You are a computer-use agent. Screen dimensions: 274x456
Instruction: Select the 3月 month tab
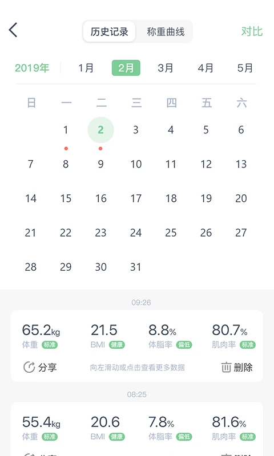pyautogui.click(x=166, y=68)
